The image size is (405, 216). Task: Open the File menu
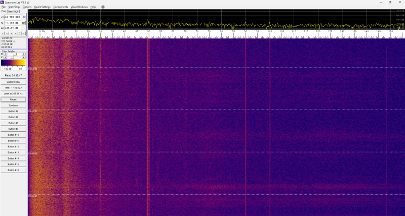tap(4, 7)
